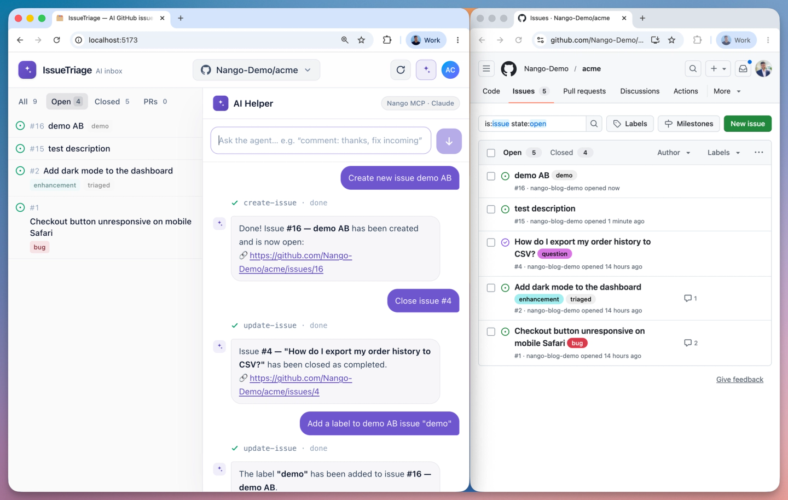Check the box for demo AB issue

click(491, 176)
